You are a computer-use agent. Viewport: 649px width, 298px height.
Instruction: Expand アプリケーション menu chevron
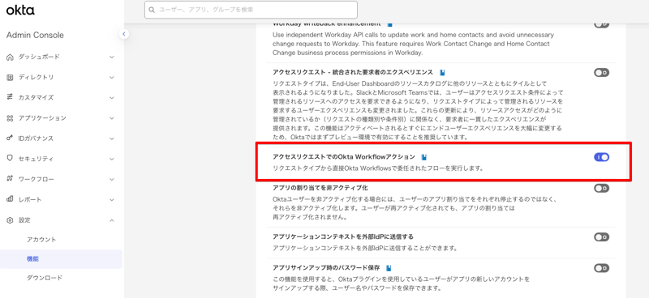tap(112, 118)
